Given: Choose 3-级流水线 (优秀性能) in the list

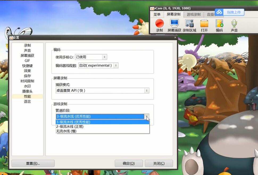Looking at the screenshot, I should (102, 122).
